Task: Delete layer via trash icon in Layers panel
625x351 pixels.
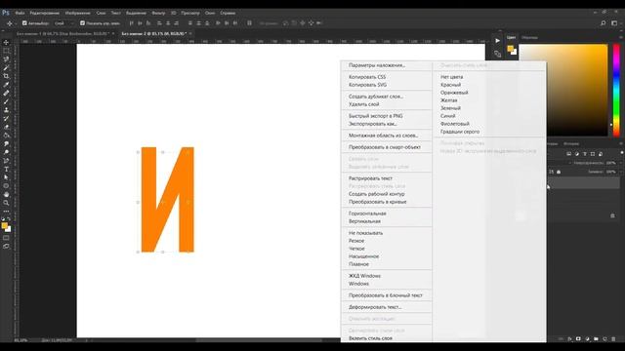Action: [x=613, y=339]
